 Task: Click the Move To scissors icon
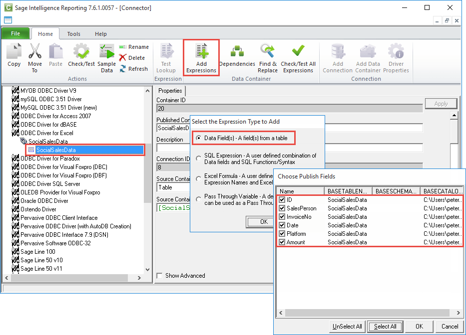click(35, 51)
